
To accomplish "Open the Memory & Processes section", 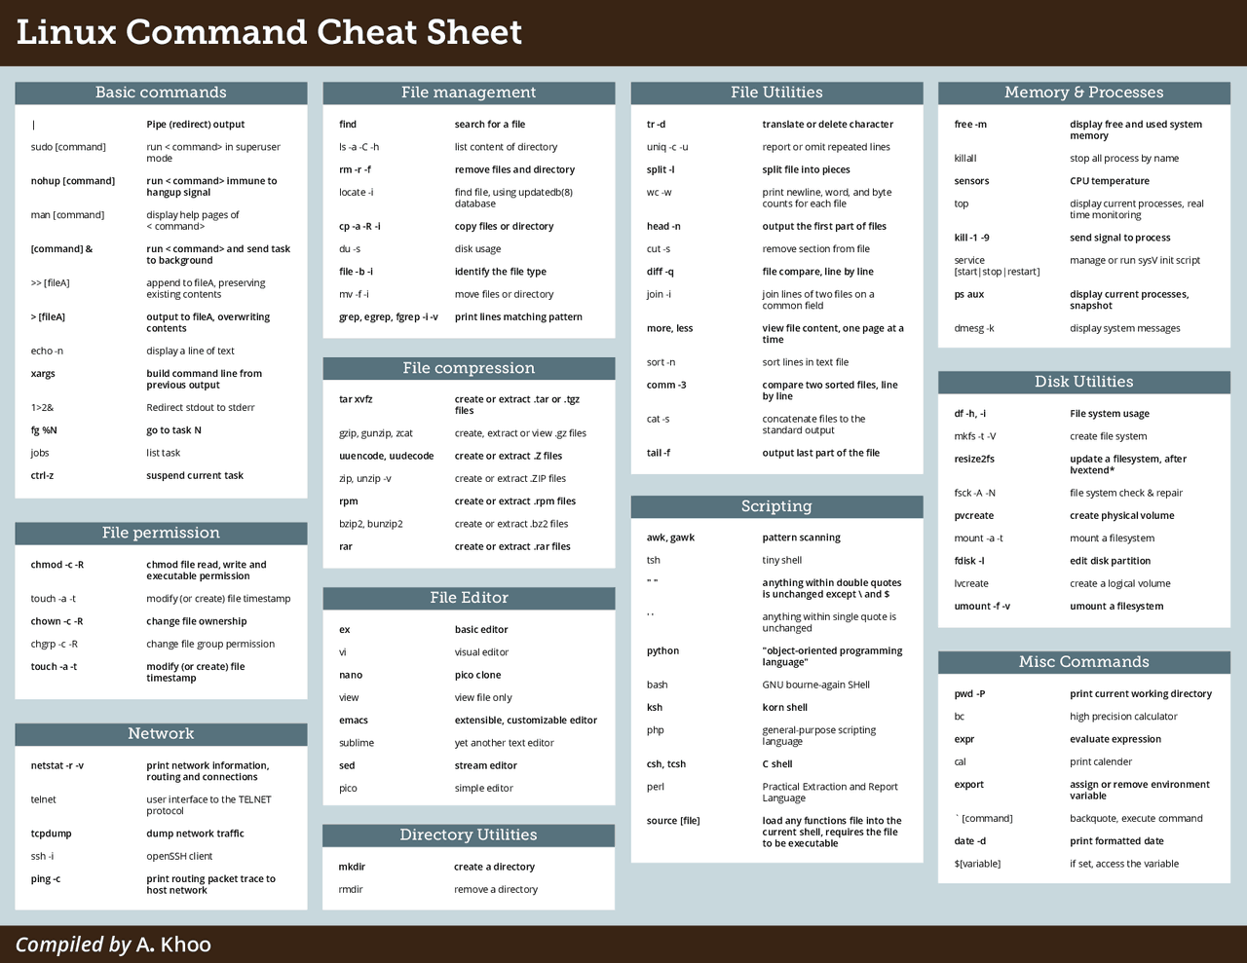I will click(1083, 93).
